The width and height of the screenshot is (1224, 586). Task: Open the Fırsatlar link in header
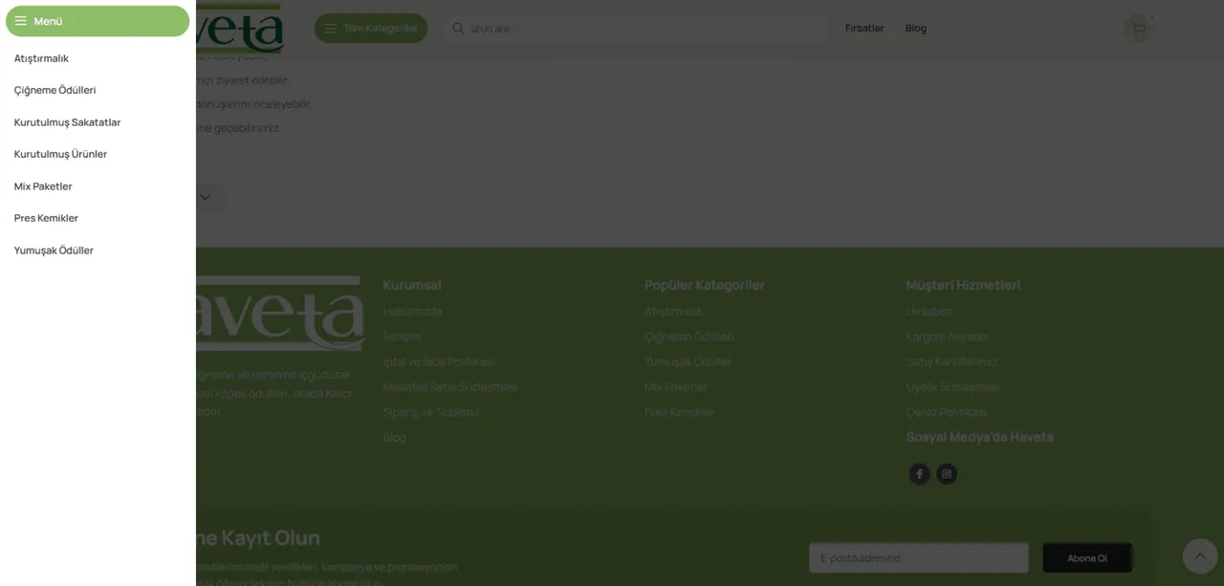864,29
